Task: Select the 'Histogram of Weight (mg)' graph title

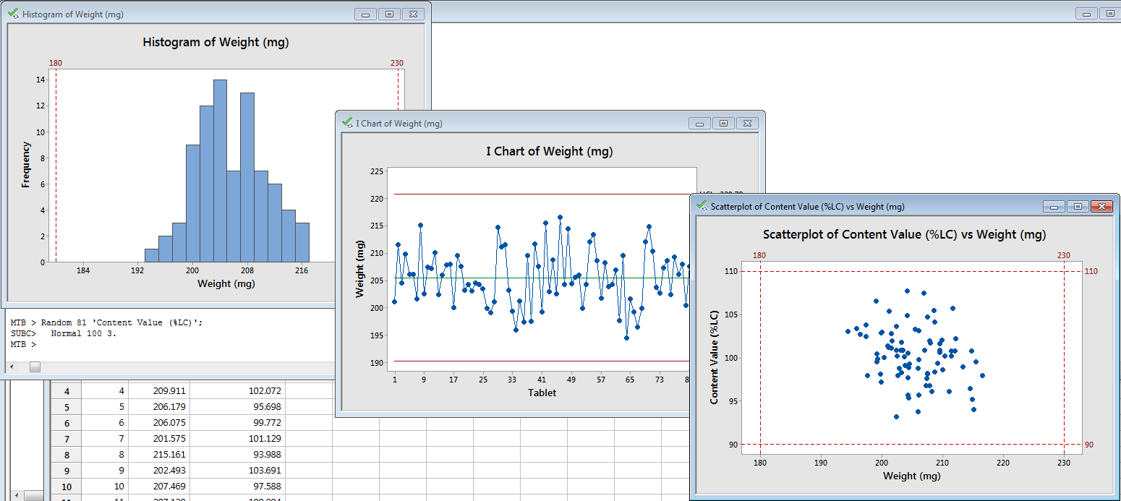Action: [216, 42]
